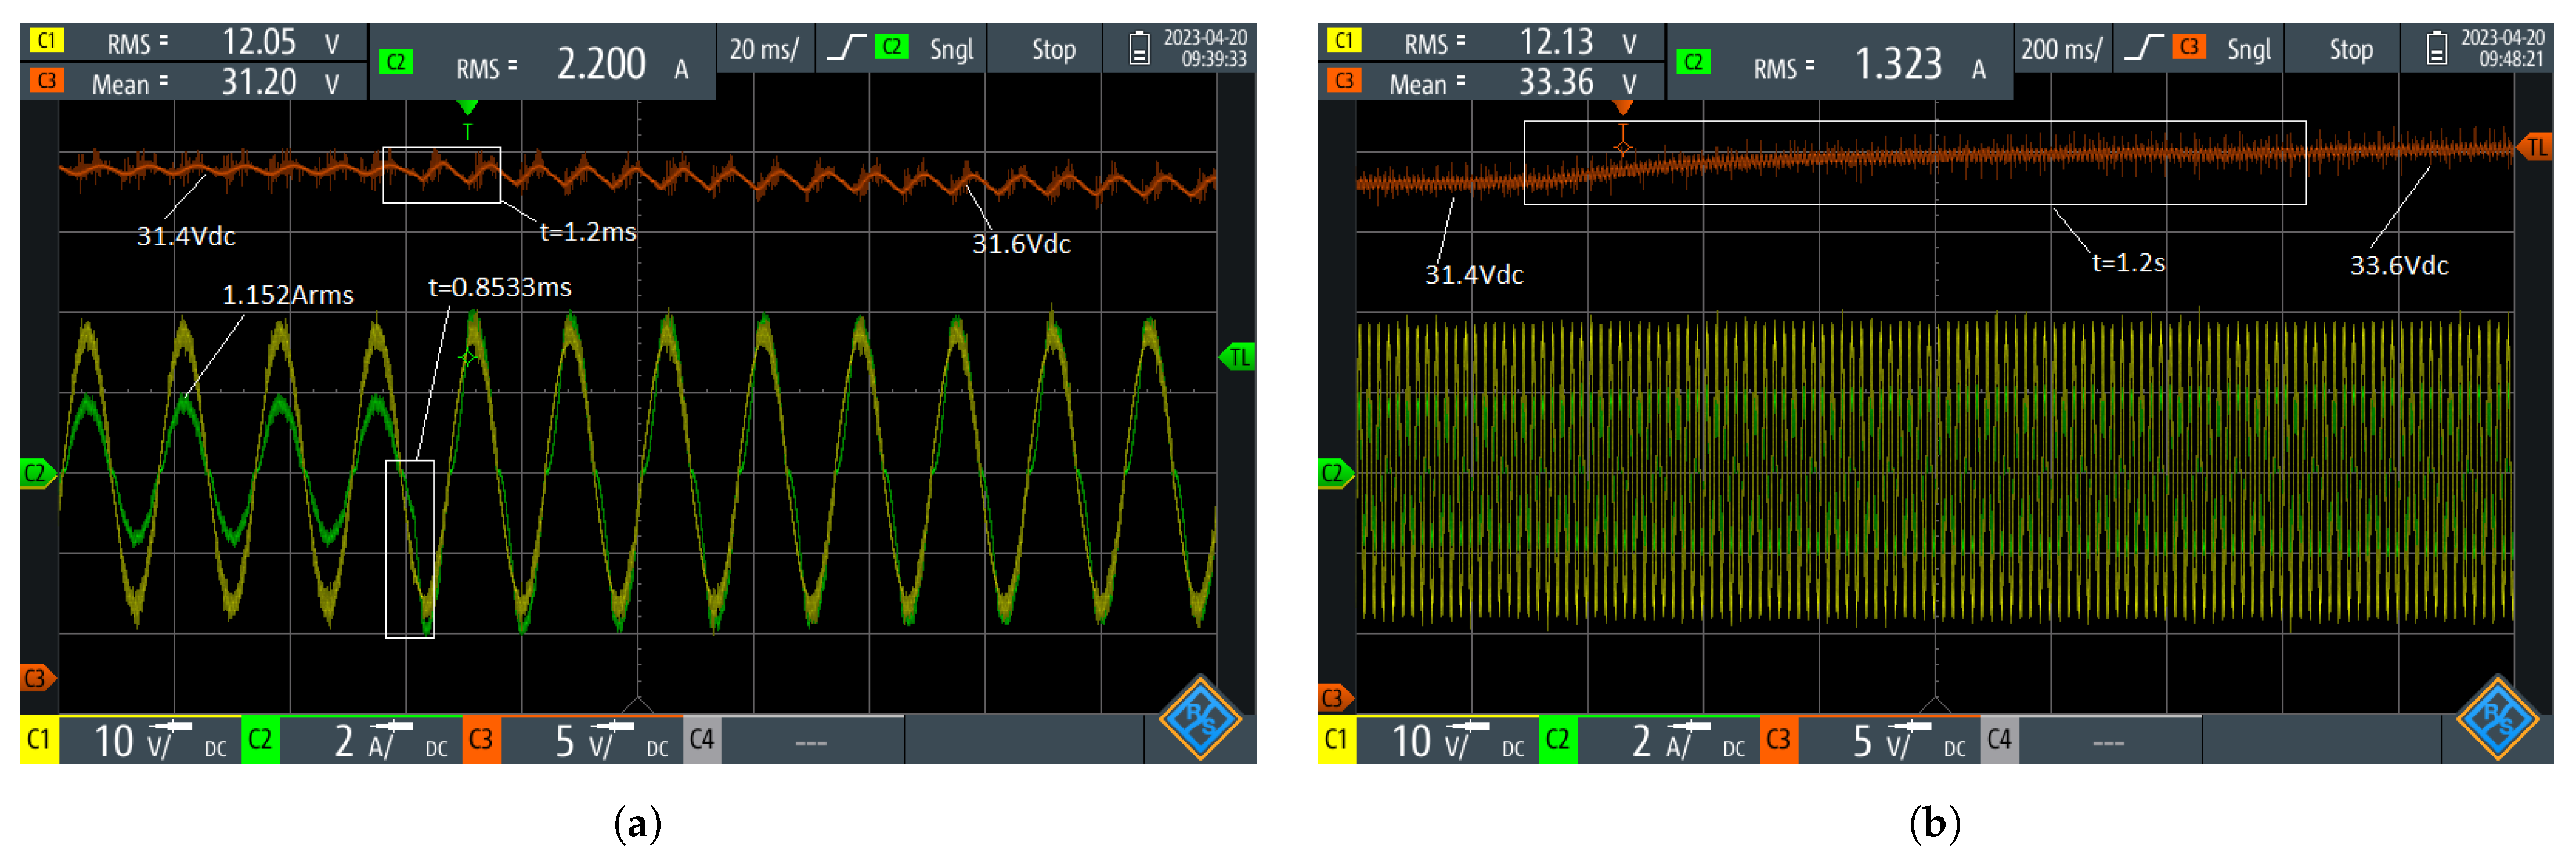
Task: Click rising-edge trigger icon in right scope
Action: [2144, 47]
